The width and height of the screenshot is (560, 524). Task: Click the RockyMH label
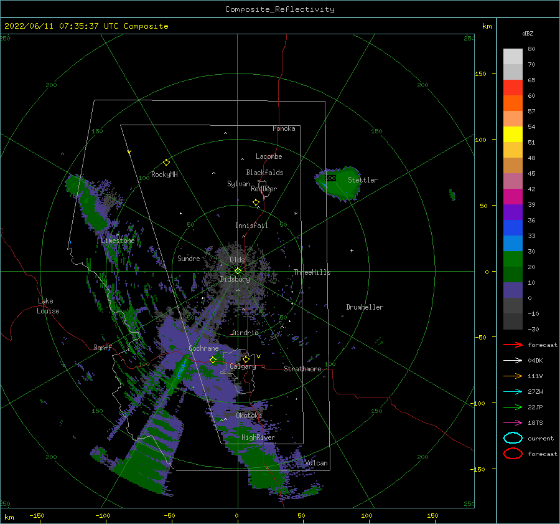tap(164, 174)
